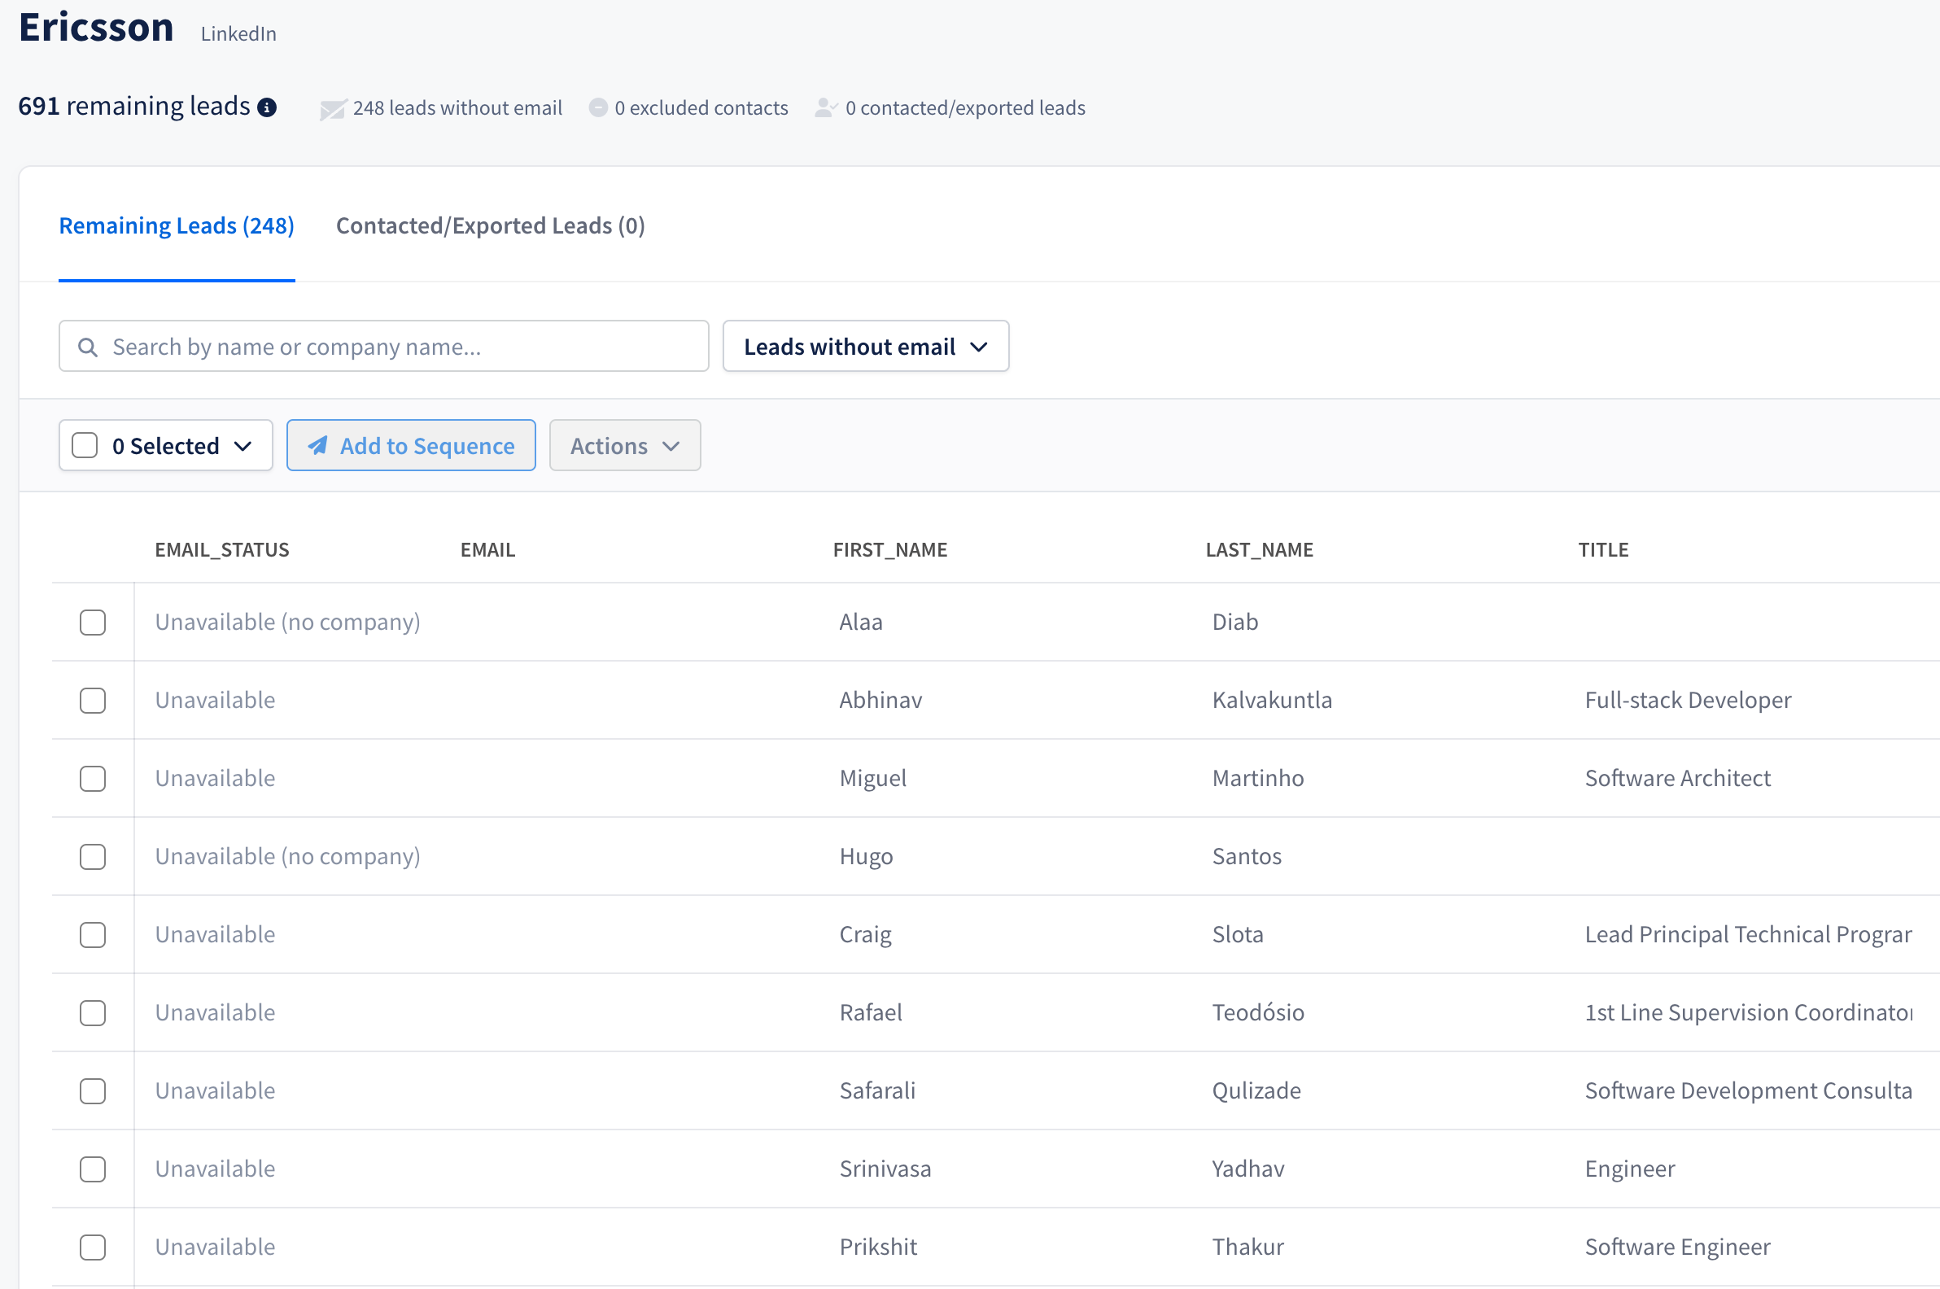Click the Engineer title for Srinivasa
The image size is (1940, 1289).
[x=1629, y=1169]
